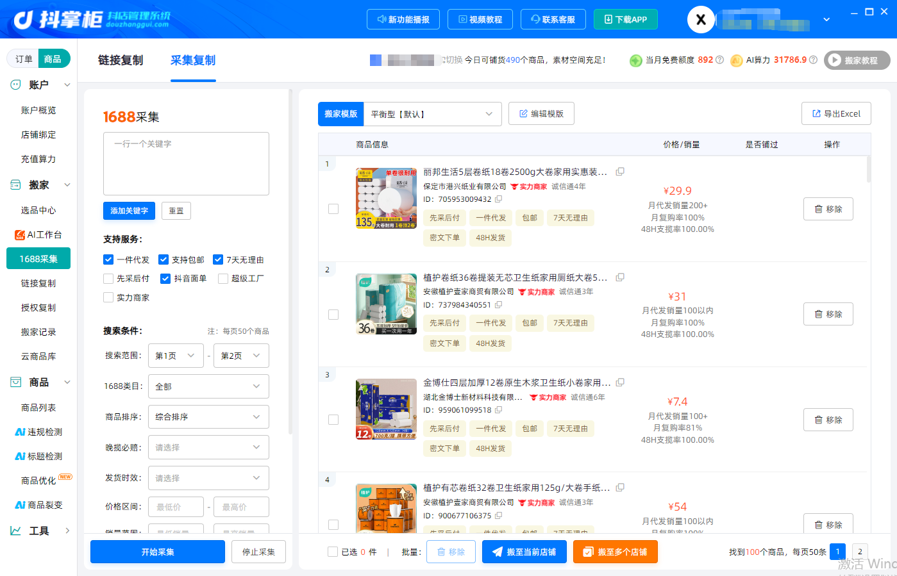The height and width of the screenshot is (576, 897).
Task: Open the 商品排序 综合排序 dropdown
Action: pos(208,417)
